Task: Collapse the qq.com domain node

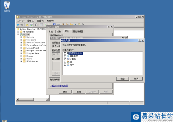Action: click(18, 34)
